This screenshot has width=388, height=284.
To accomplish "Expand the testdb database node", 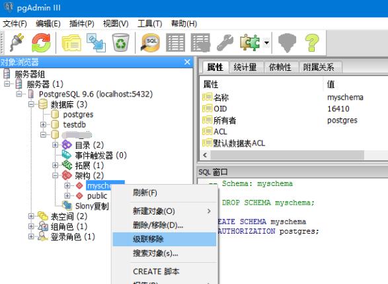I will pos(43,124).
